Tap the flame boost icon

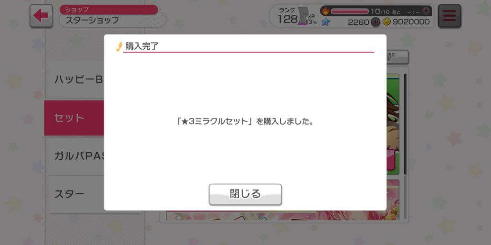coord(326,11)
